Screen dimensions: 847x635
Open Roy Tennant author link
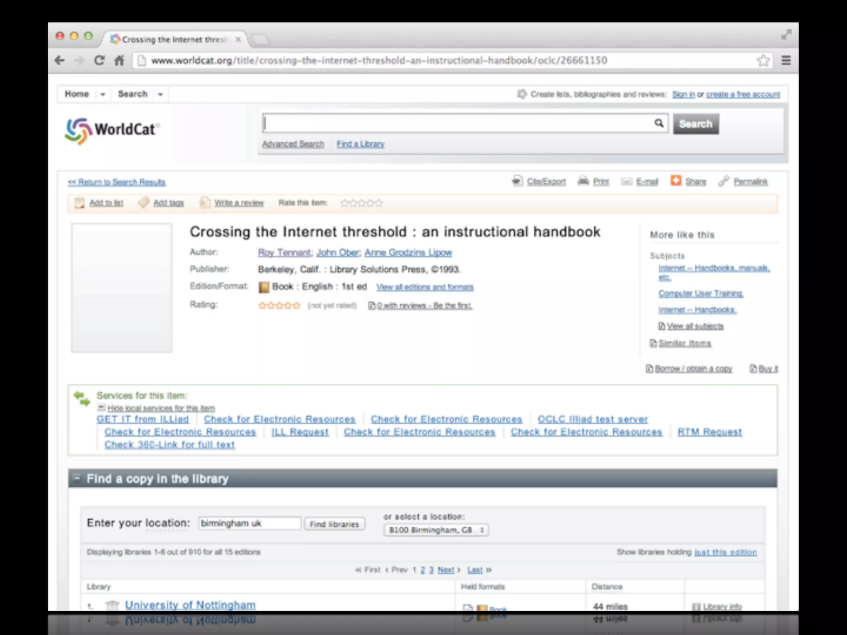(284, 253)
